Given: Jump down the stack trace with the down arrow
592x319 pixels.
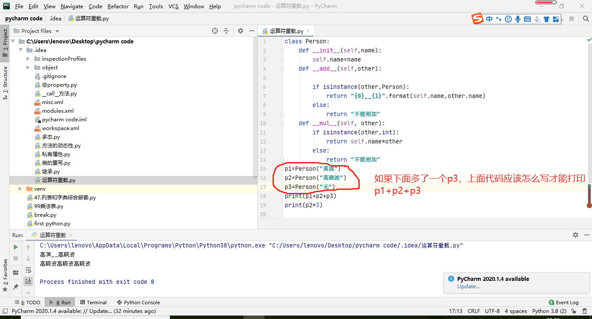Looking at the screenshot, I should point(28,258).
